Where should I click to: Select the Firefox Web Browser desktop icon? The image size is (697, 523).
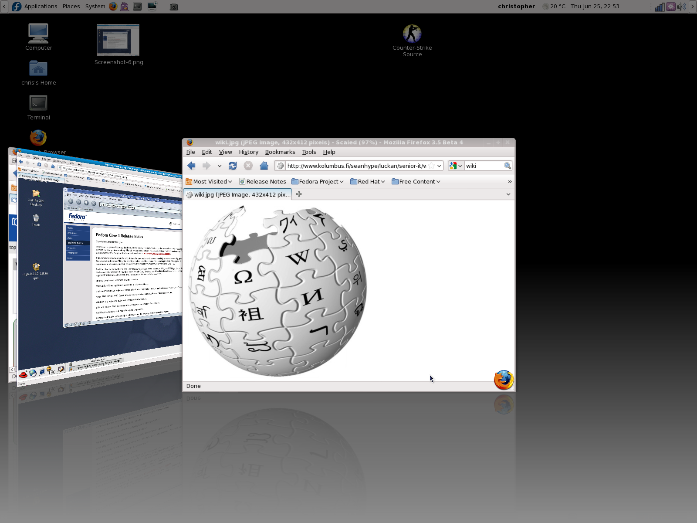click(x=38, y=138)
